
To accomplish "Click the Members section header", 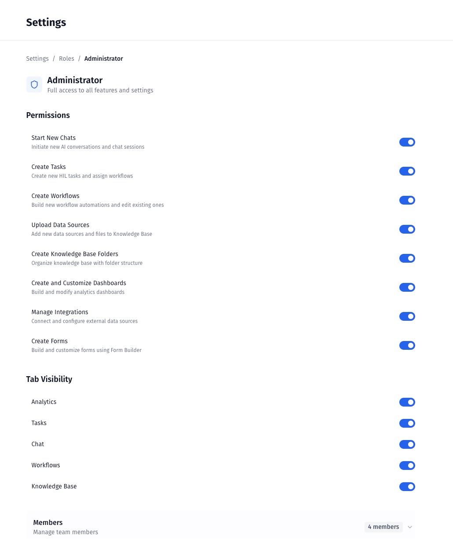I will coord(48,523).
